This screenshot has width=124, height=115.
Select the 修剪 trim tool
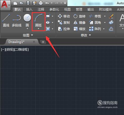pyautogui.click(x=95, y=16)
